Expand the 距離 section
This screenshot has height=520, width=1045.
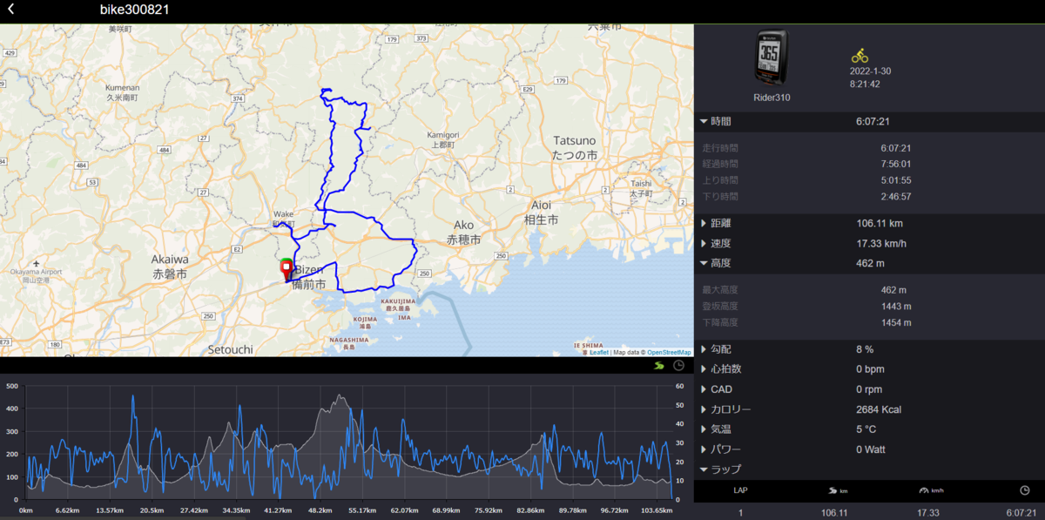(704, 223)
